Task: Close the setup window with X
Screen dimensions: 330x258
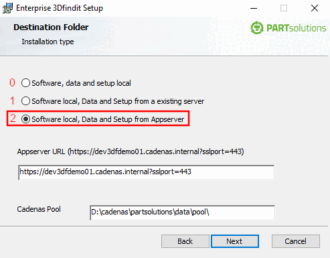Action: (315, 8)
